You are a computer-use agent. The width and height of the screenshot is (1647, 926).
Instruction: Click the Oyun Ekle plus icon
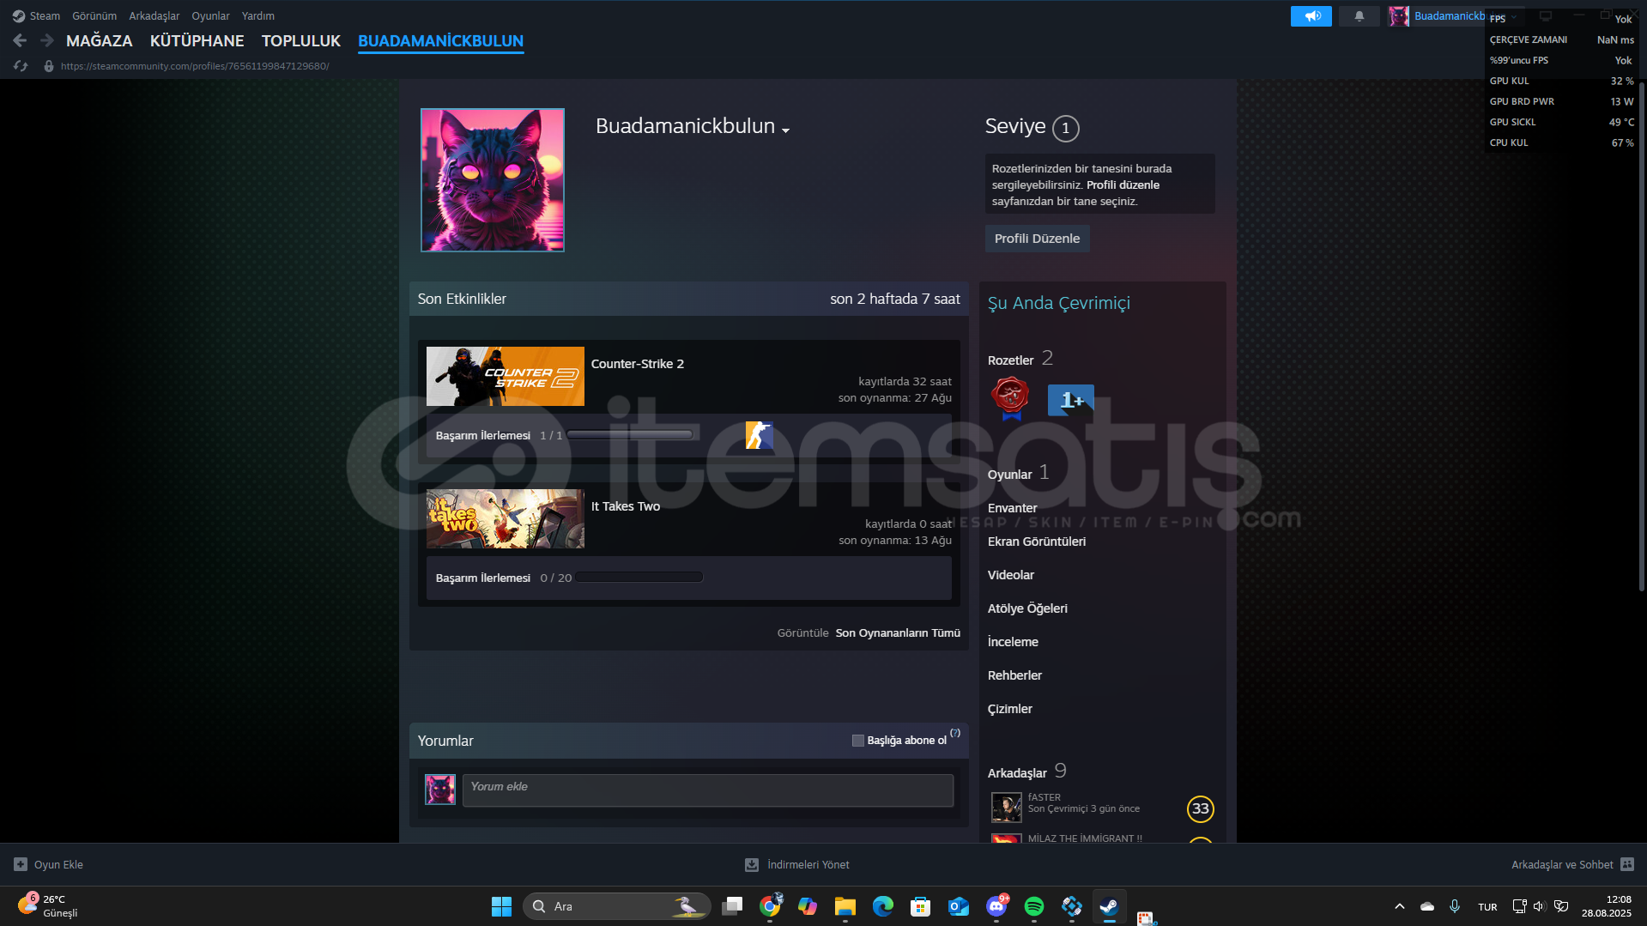tap(21, 864)
